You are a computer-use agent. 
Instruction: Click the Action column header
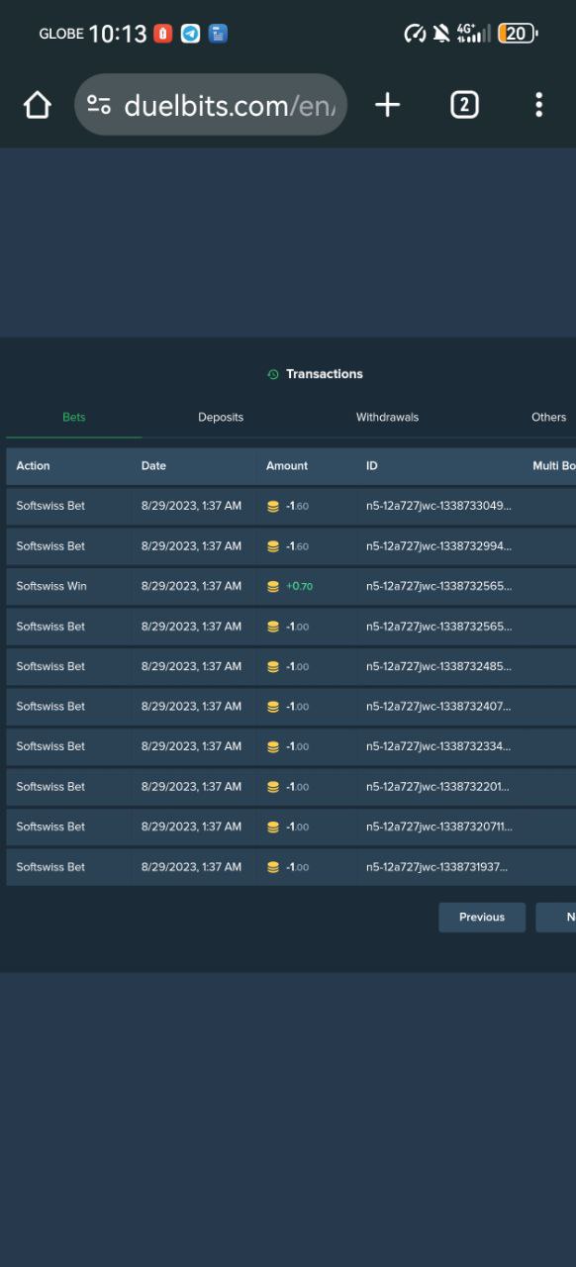pyautogui.click(x=33, y=466)
